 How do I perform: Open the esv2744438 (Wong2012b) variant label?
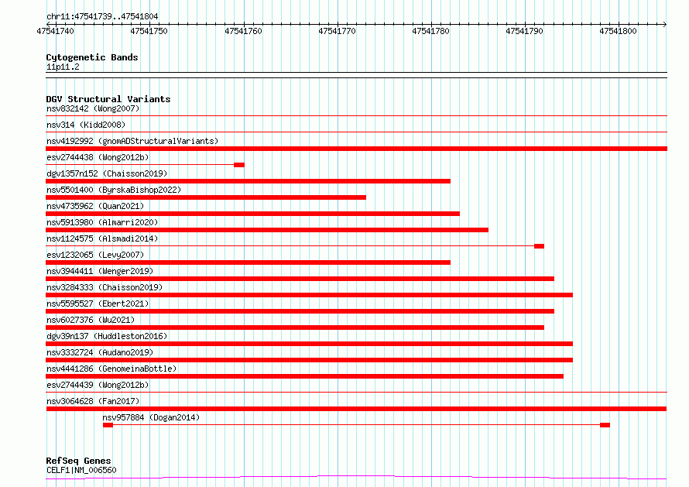(98, 157)
